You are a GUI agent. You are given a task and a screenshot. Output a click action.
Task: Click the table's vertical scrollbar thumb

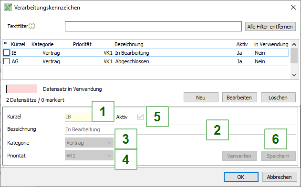tap(294, 56)
